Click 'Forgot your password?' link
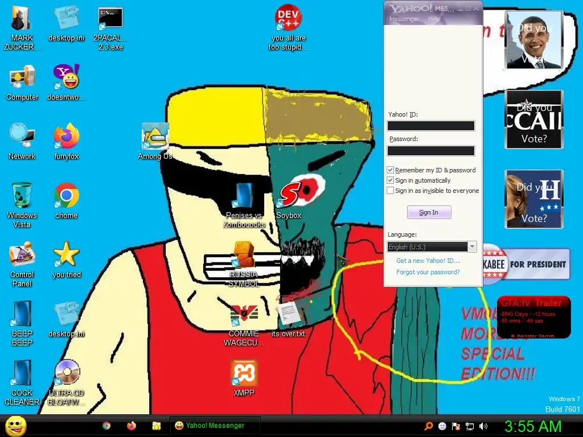Screen dimensions: 583x437 tap(428, 272)
